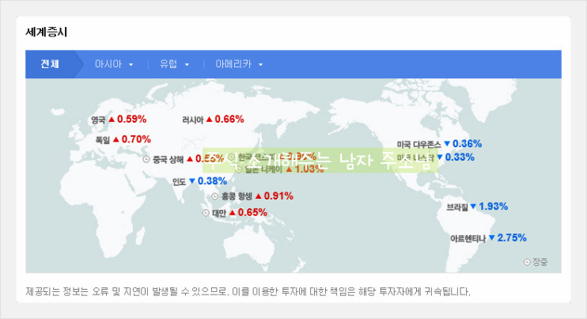Click the 독일 0.70% index label

(123, 139)
